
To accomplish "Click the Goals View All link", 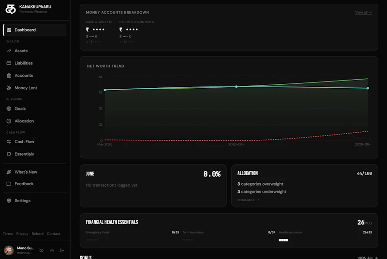I will point(368,257).
